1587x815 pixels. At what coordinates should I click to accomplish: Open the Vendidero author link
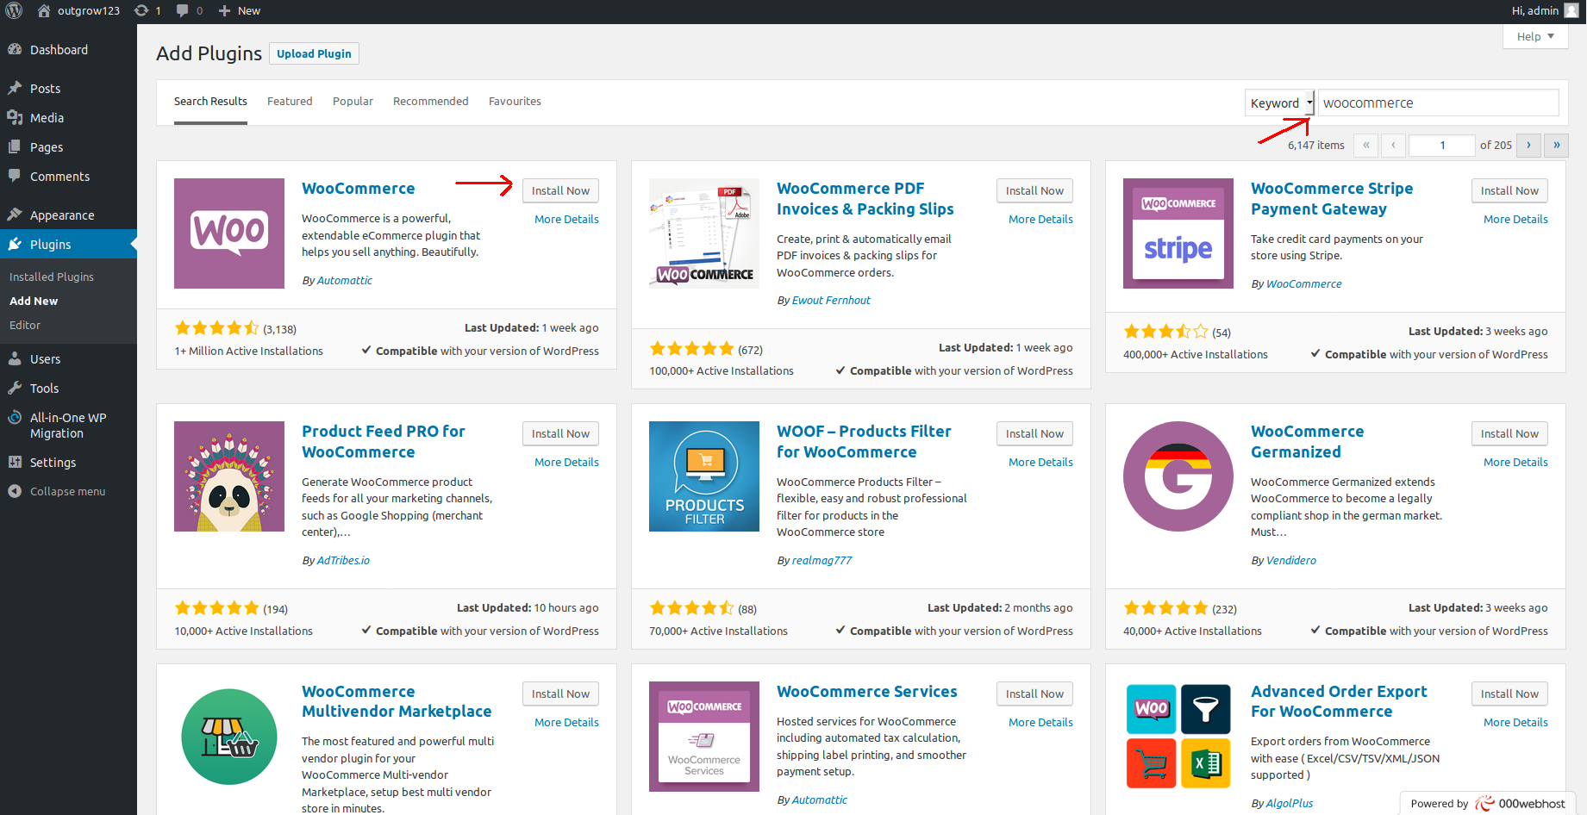pos(1291,560)
